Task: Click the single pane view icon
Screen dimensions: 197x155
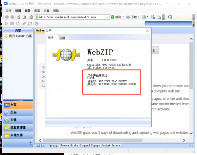Action: click(38, 145)
